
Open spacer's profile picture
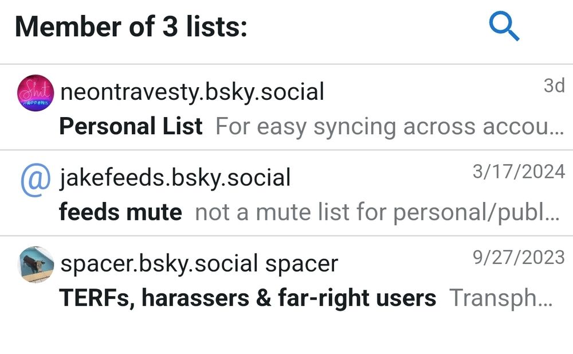click(x=36, y=264)
